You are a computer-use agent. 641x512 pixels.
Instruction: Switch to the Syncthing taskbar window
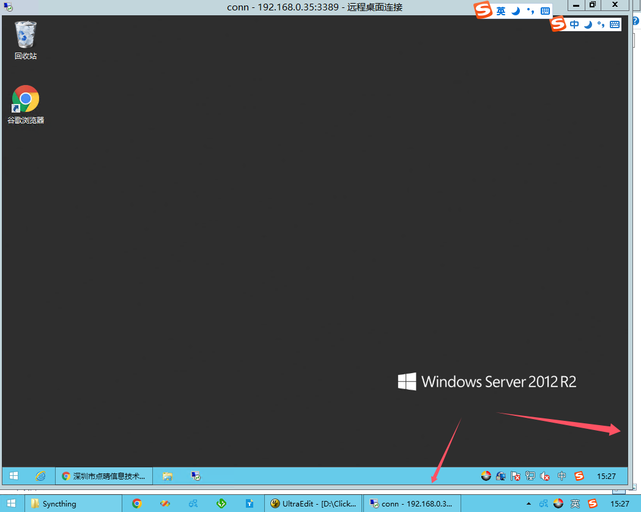click(x=73, y=503)
